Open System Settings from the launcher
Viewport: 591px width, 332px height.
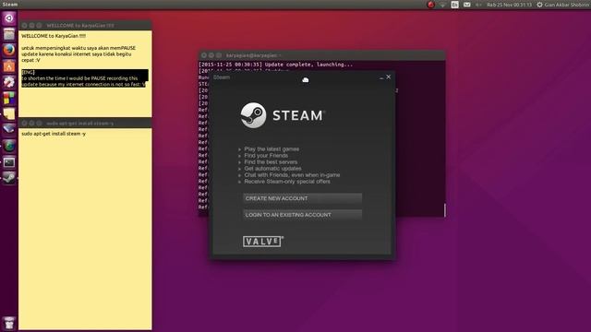9,82
